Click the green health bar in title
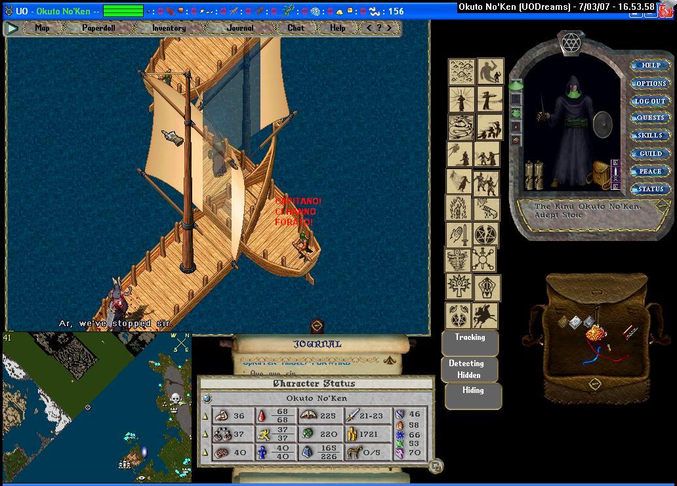 (x=123, y=10)
